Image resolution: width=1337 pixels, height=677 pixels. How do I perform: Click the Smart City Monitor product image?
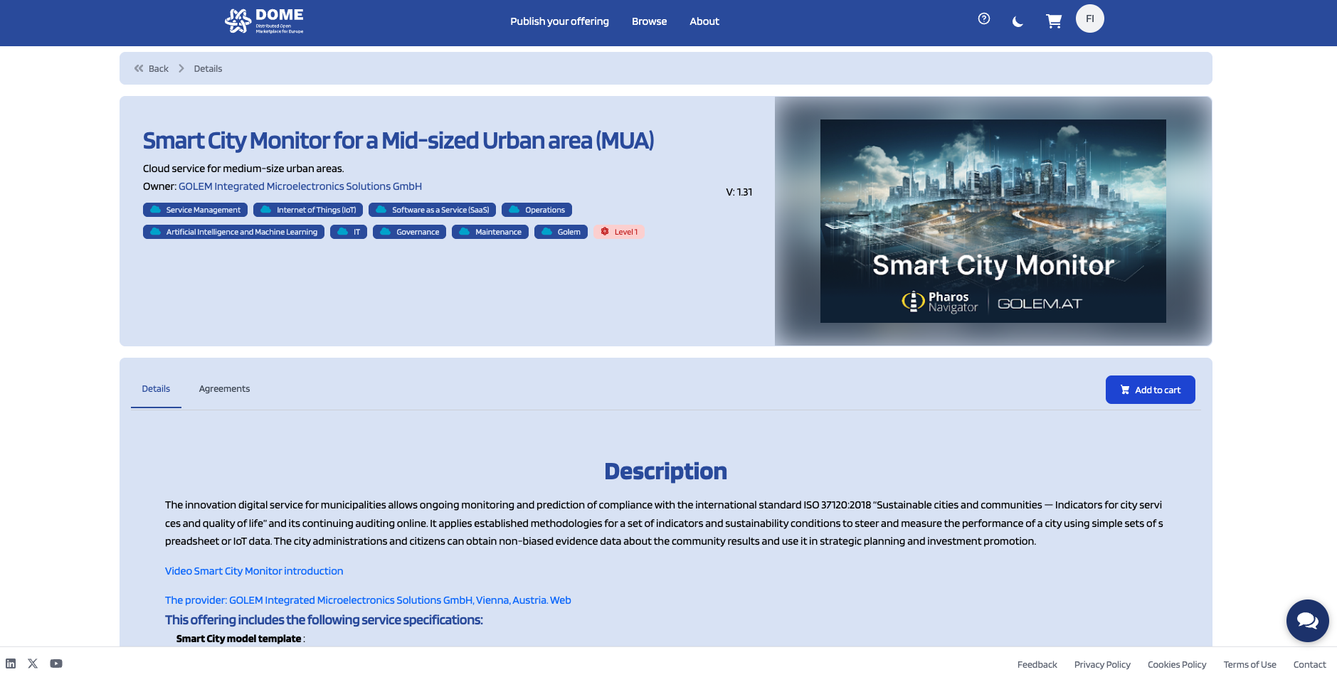[x=993, y=221]
